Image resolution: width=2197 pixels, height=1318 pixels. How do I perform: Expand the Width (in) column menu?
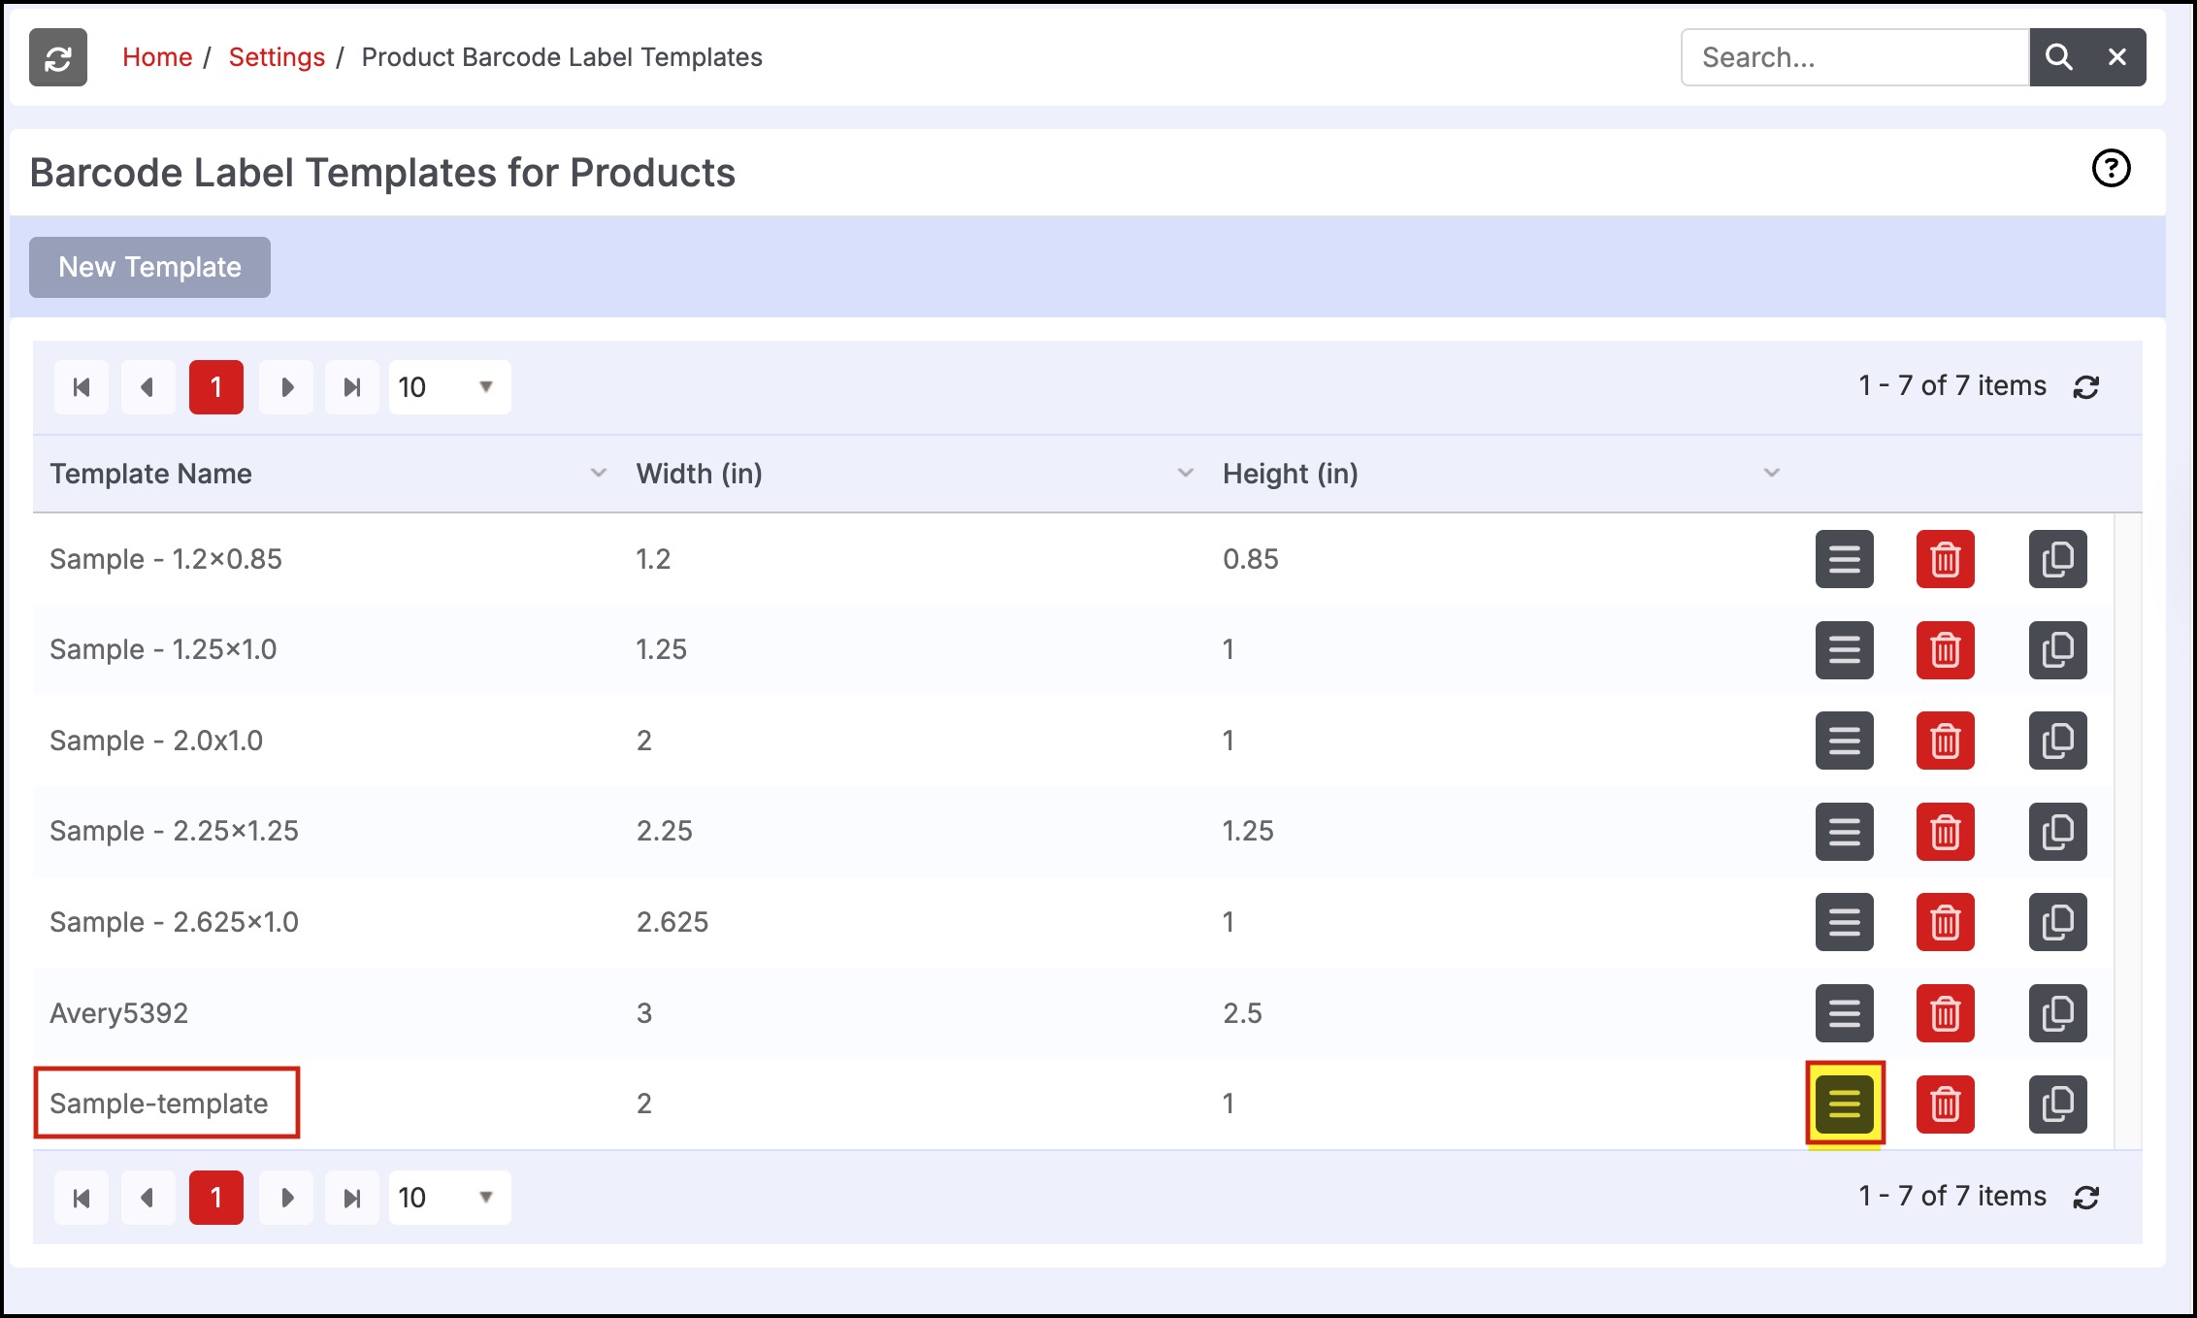[x=1185, y=473]
